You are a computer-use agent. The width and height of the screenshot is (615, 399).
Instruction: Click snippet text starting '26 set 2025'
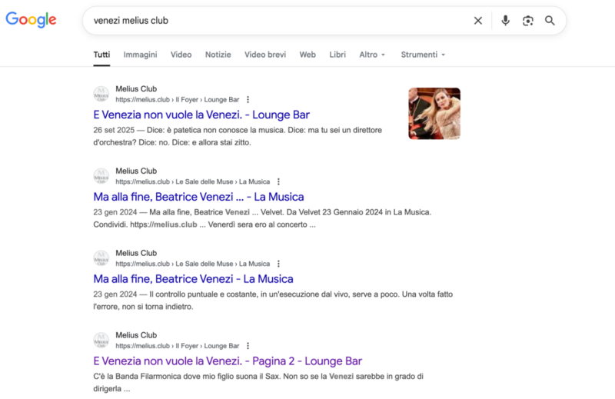click(x=238, y=136)
